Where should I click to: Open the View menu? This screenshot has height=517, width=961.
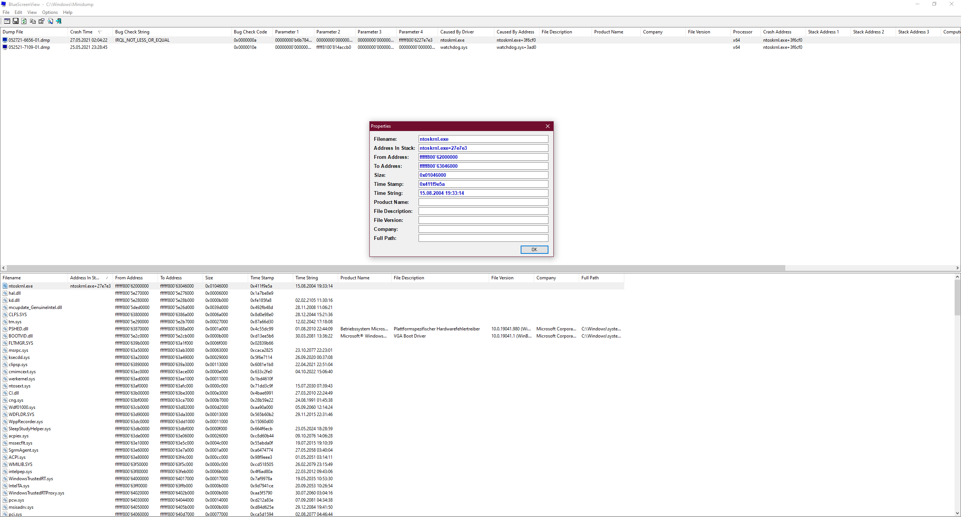(32, 12)
